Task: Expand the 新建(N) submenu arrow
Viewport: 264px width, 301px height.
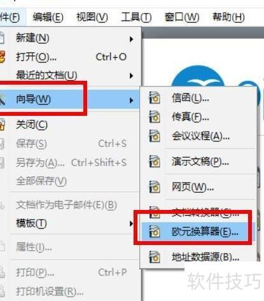Action: (132, 39)
